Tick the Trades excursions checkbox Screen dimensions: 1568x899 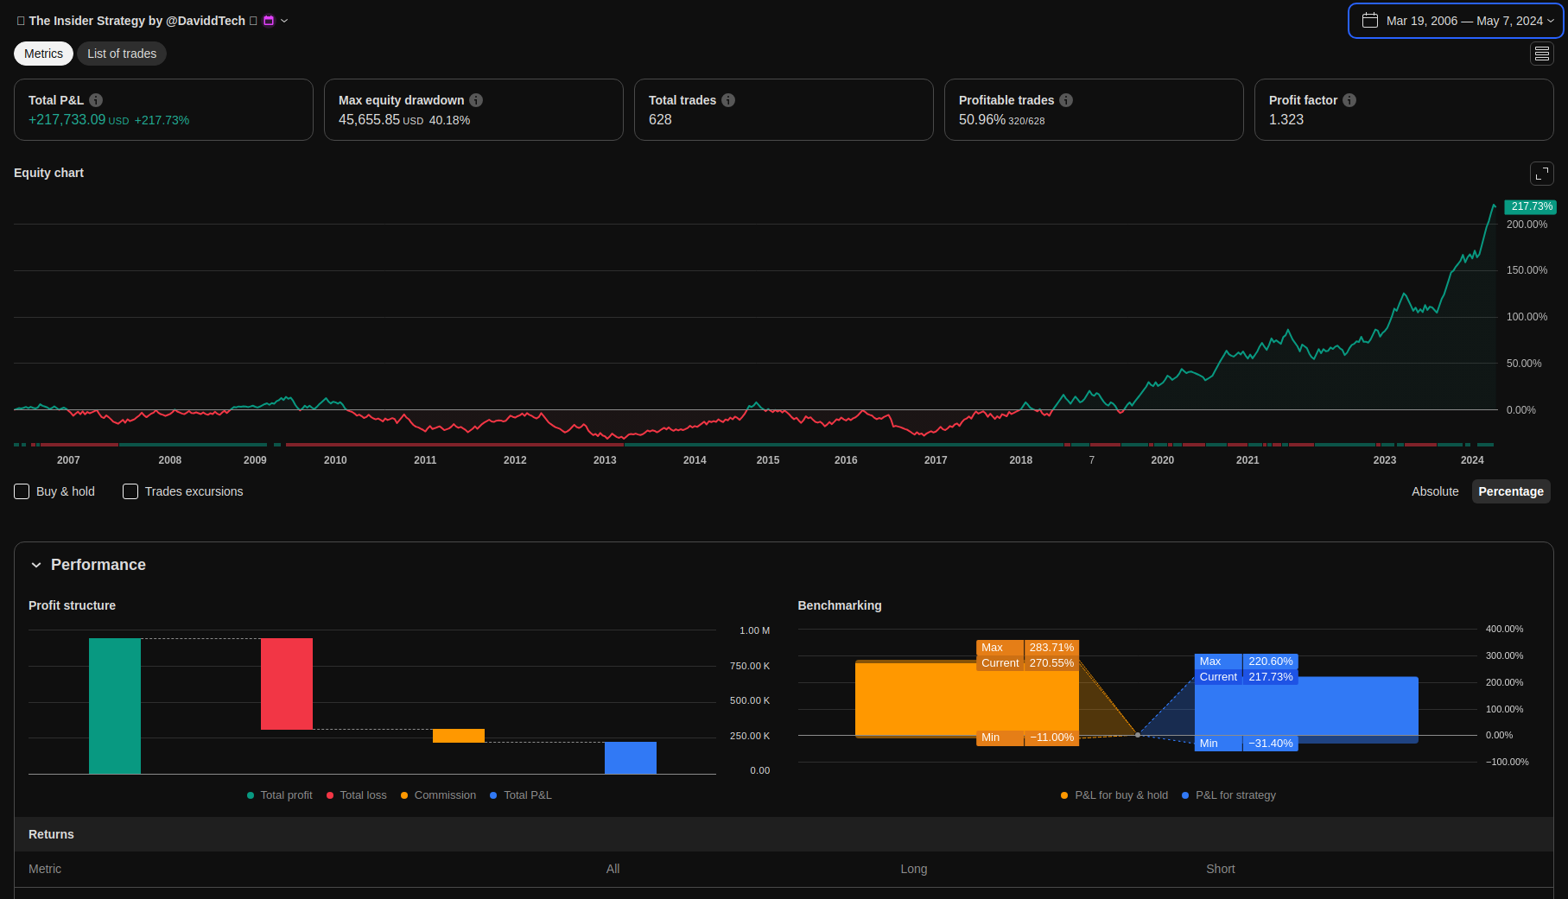coord(130,491)
